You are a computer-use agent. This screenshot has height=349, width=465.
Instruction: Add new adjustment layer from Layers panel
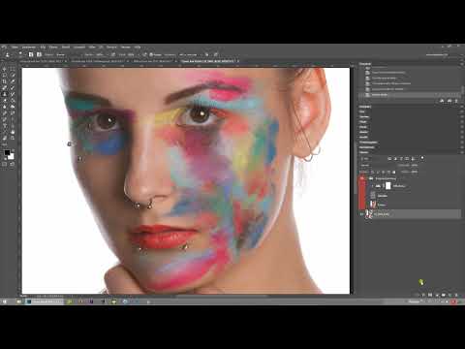point(437,295)
